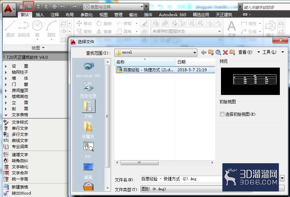Click the red delete X icon in dialog
The width and height of the screenshot is (290, 197).
225,52
